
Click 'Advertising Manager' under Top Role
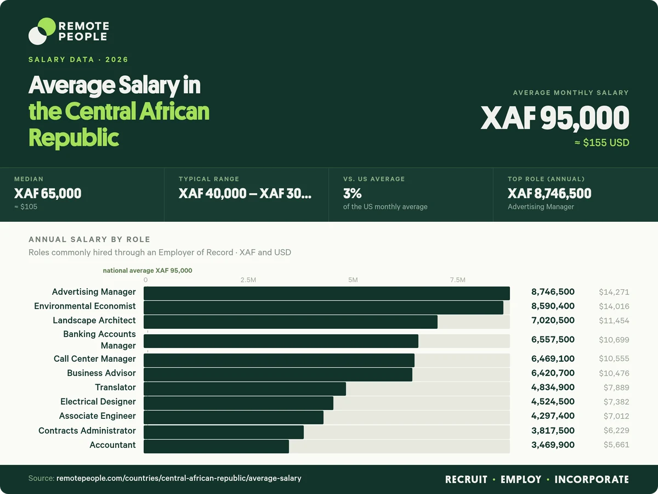(541, 207)
